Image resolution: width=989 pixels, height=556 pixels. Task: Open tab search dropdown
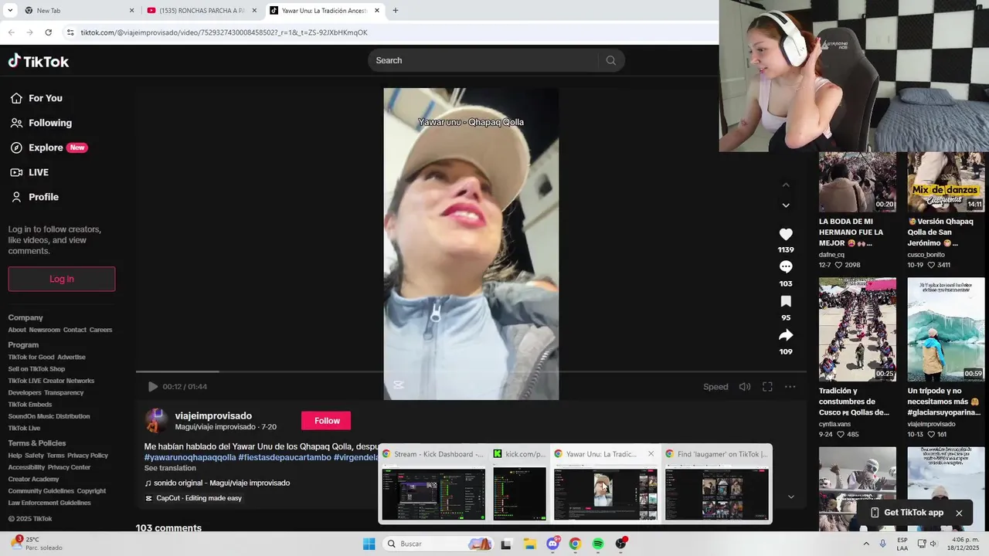tap(10, 11)
